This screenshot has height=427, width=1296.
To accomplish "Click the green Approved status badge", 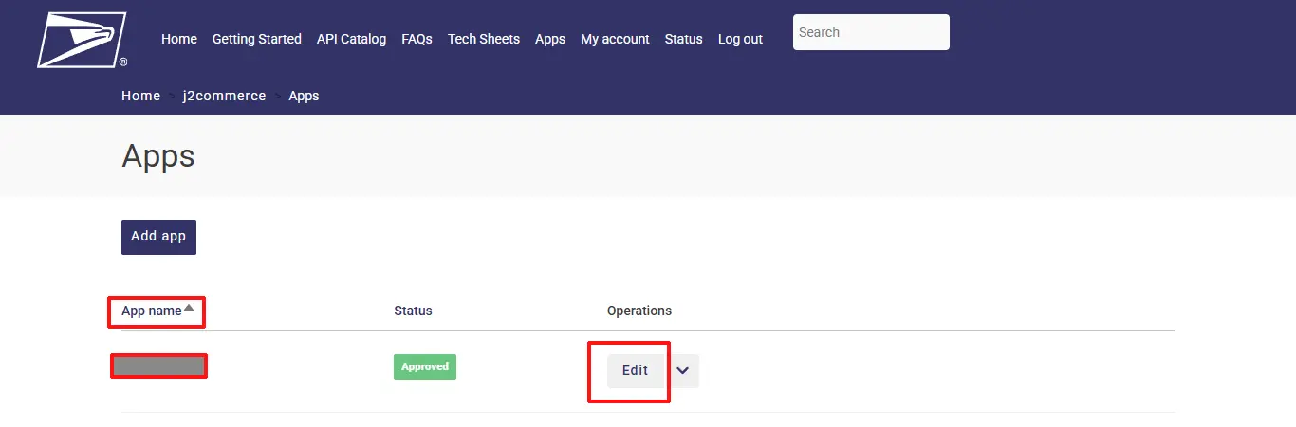I will click(425, 366).
